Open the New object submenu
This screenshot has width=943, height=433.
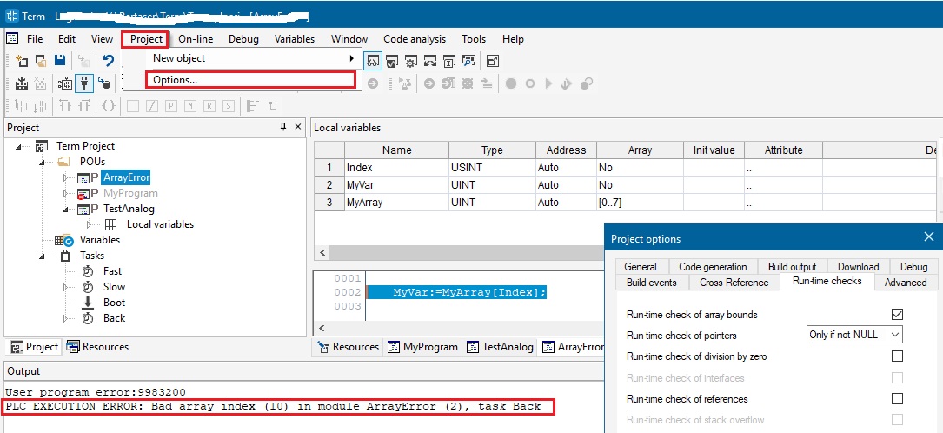[253, 58]
